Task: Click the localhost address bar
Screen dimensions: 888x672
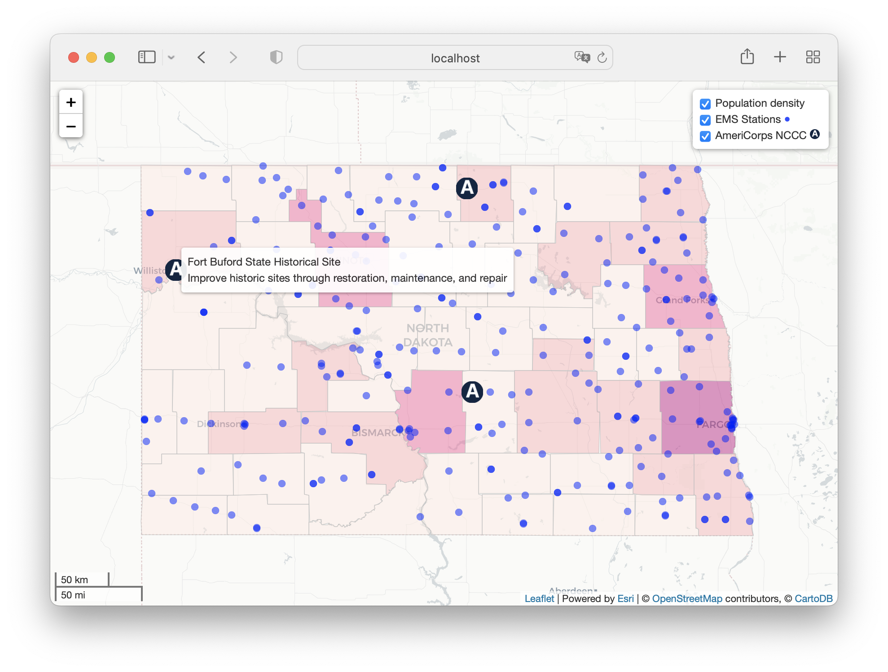Action: [x=455, y=58]
